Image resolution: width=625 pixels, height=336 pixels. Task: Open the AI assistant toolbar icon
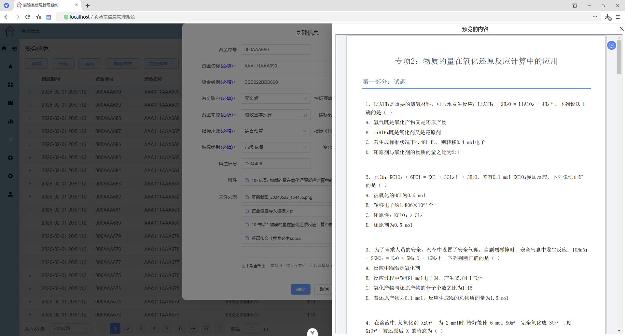[x=49, y=17]
